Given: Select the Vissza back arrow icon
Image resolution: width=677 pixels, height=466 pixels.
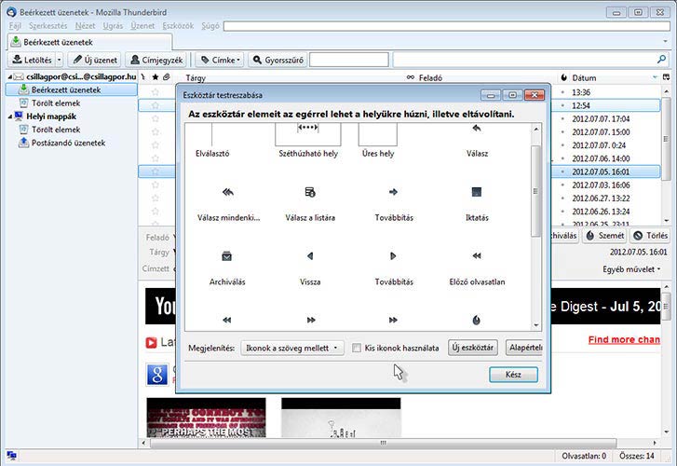Looking at the screenshot, I should (x=310, y=256).
